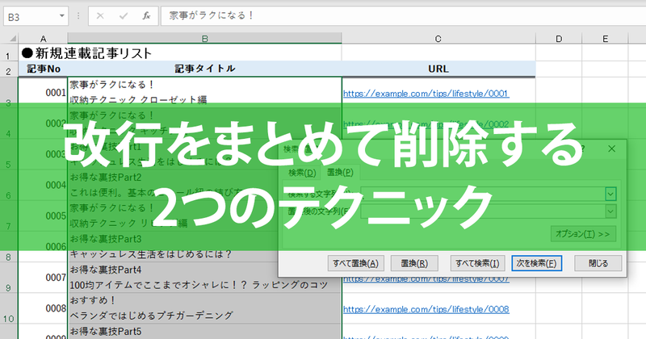Click the formula bar enter checkmark icon
Screen dimensions: 646x339
pyautogui.click(x=124, y=16)
